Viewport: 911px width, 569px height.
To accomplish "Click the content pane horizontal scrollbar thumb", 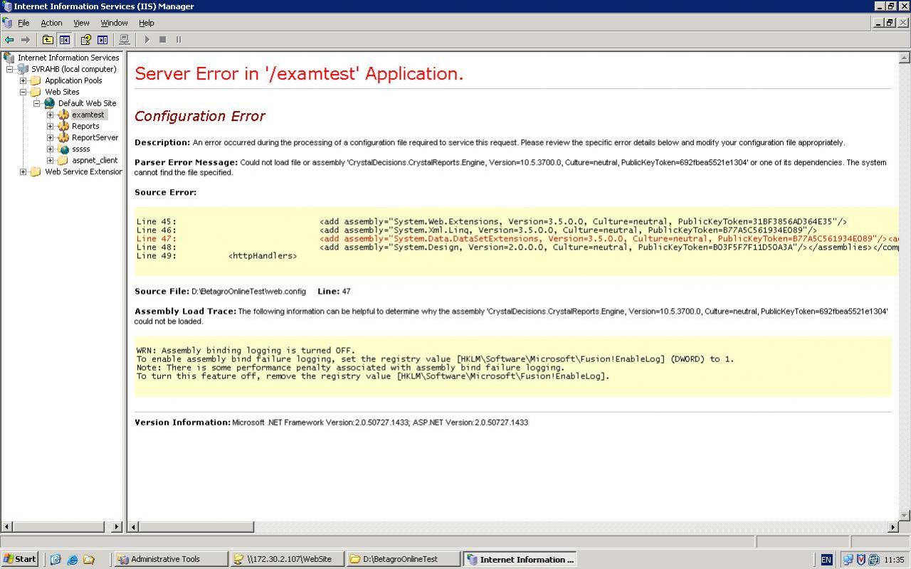I will (x=196, y=527).
